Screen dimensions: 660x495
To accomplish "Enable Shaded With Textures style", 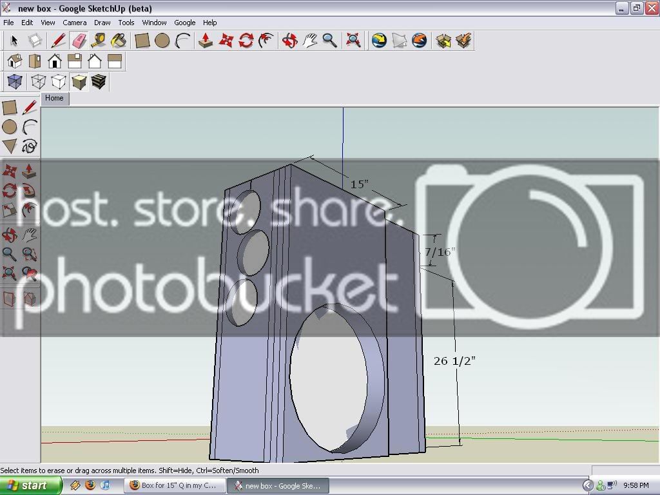I will [99, 82].
